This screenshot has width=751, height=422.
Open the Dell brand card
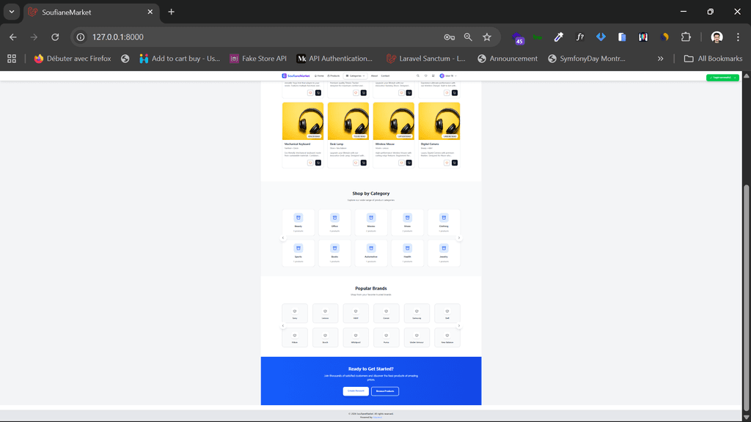point(447,314)
